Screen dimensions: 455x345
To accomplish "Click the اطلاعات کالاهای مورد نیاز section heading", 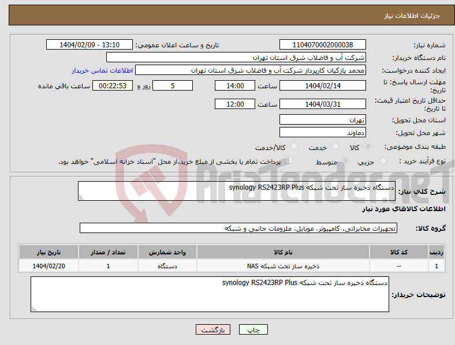I will (404, 209).
